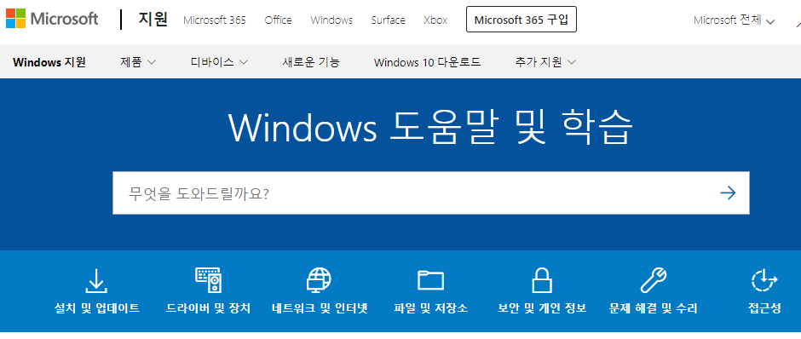Open the 지원 support home link

[153, 20]
